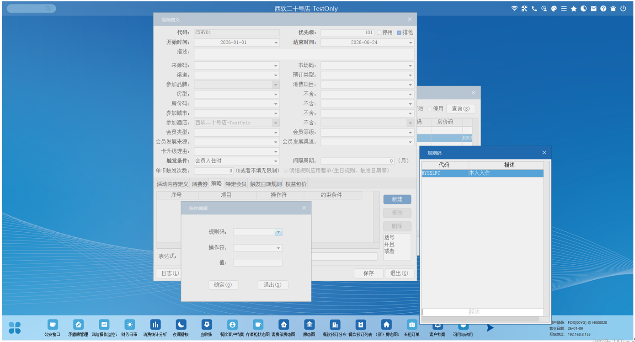The width and height of the screenshot is (635, 342).
Task: Expand the 会员等级 dropdown
Action: click(x=411, y=133)
